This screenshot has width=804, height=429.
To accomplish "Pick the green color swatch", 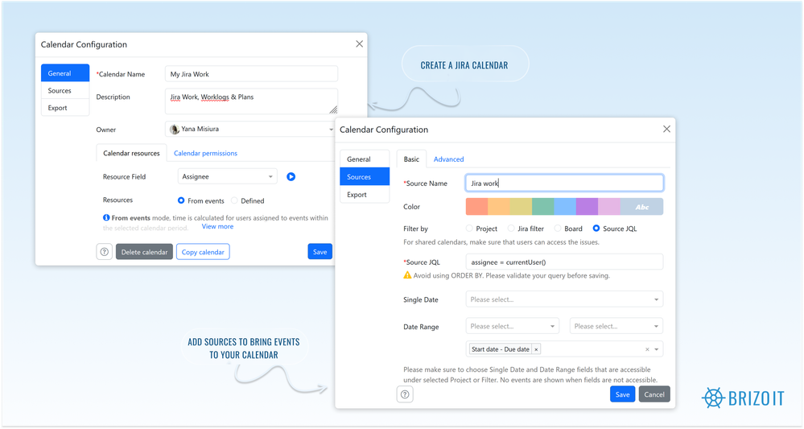I will tap(543, 207).
